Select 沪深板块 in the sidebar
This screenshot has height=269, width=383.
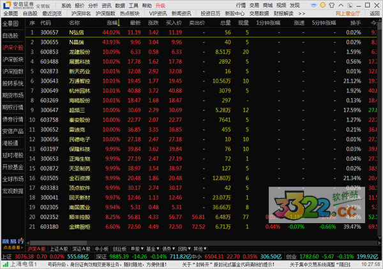(13, 59)
